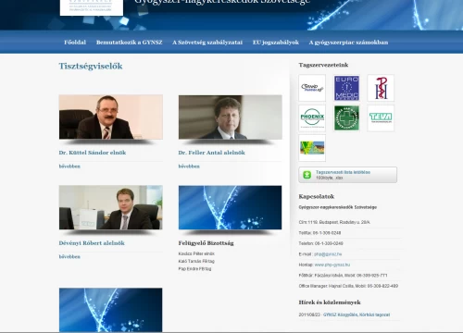Screen dimensions: 463x333
Task: Go to the Főoldal menu item
Action: click(x=75, y=43)
